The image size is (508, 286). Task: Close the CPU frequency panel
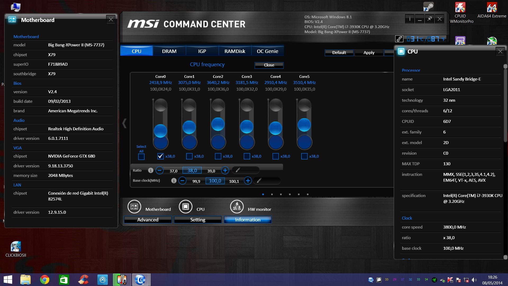269,65
